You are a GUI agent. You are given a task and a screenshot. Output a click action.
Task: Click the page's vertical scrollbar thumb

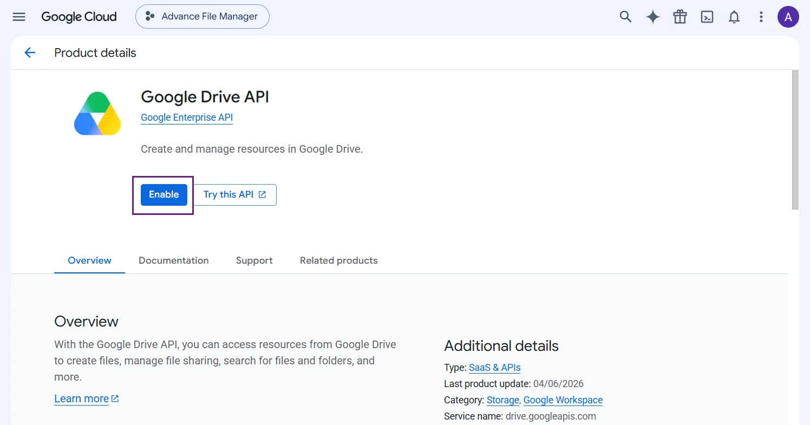click(795, 140)
